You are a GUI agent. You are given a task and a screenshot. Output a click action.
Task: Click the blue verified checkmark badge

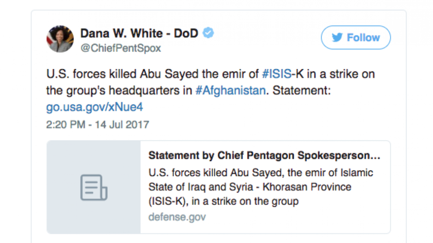[209, 33]
